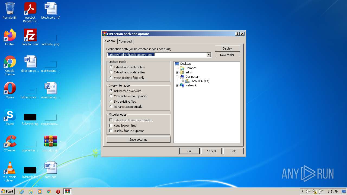This screenshot has height=195, width=347.
Task: Select Skip existing files option
Action: coord(123,102)
